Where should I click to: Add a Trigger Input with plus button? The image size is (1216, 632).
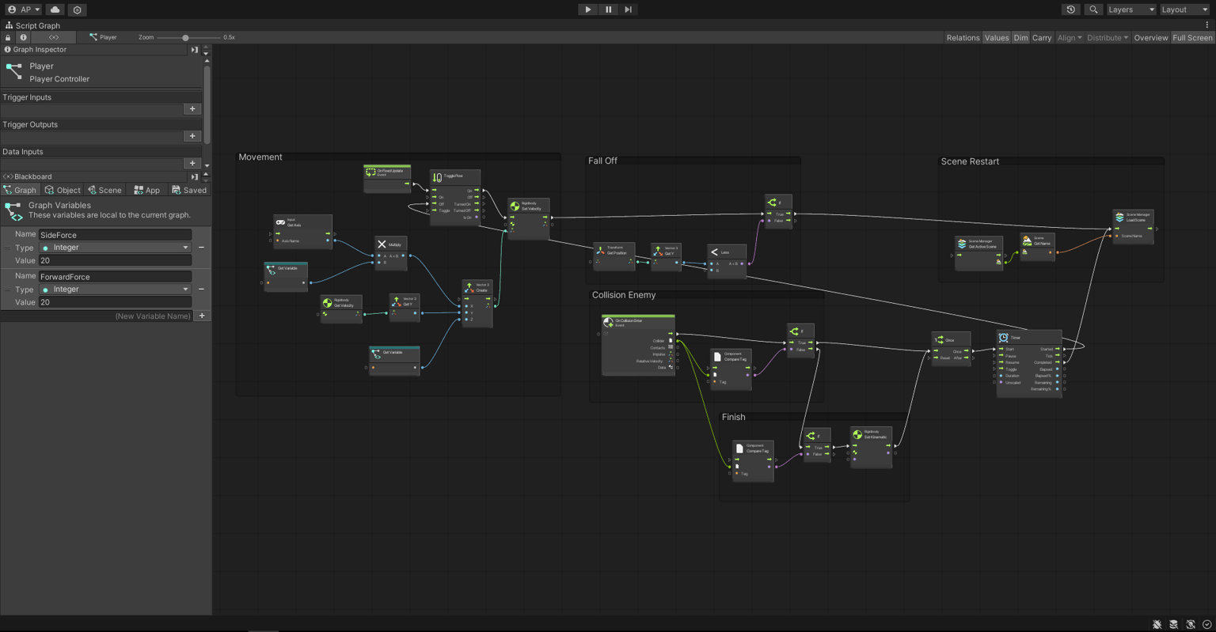pos(192,109)
